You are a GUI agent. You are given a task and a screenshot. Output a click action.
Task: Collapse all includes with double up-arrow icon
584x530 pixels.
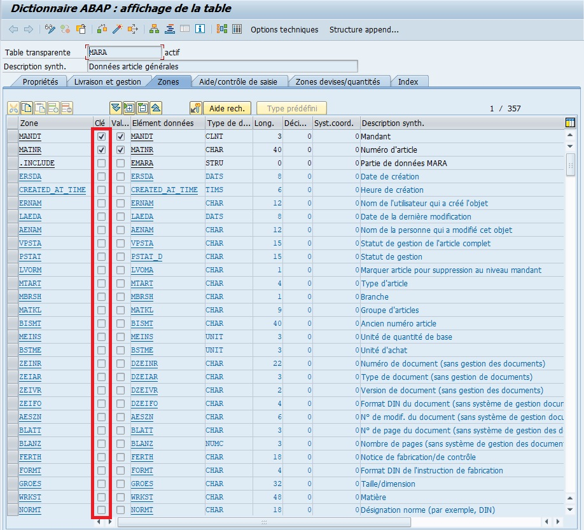pyautogui.click(x=156, y=108)
